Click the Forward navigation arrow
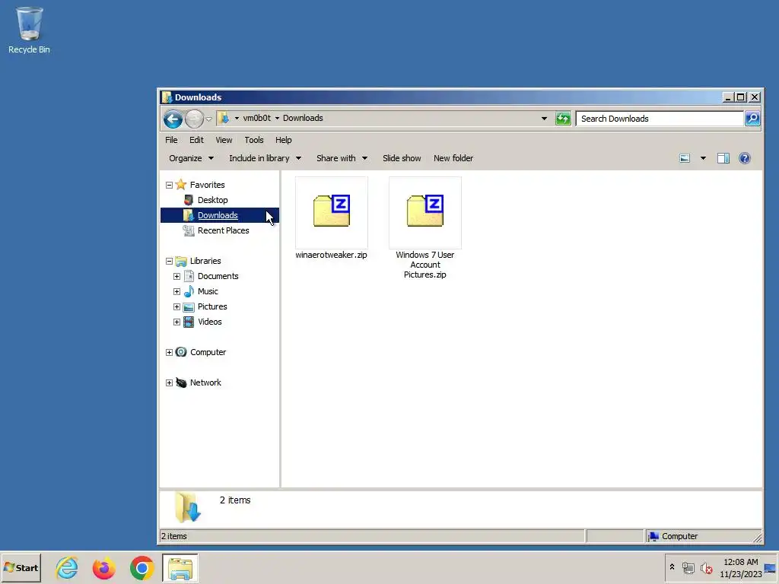The image size is (779, 584). (194, 119)
